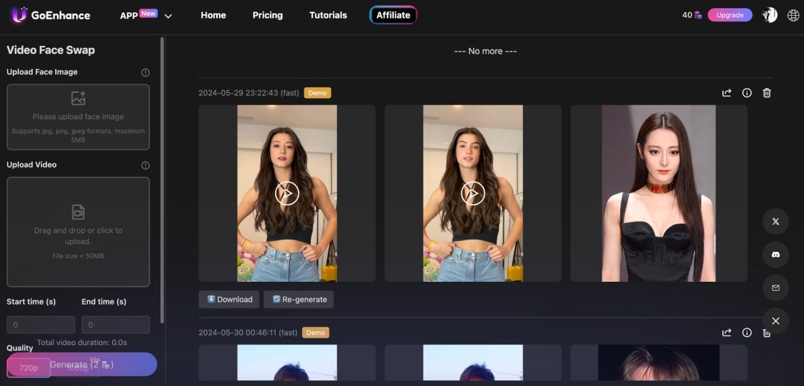Click the email contact icon
The width and height of the screenshot is (804, 386).
[776, 287]
